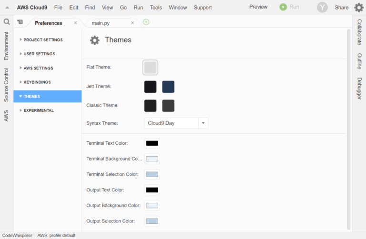Pick the Terminal Text Color swatch
This screenshot has height=239, width=366.
(x=152, y=143)
